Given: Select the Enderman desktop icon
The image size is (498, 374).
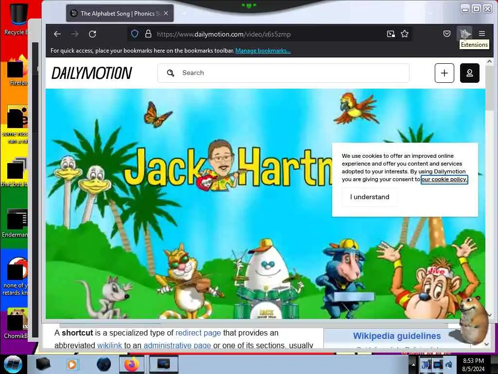Looking at the screenshot, I should (x=16, y=223).
